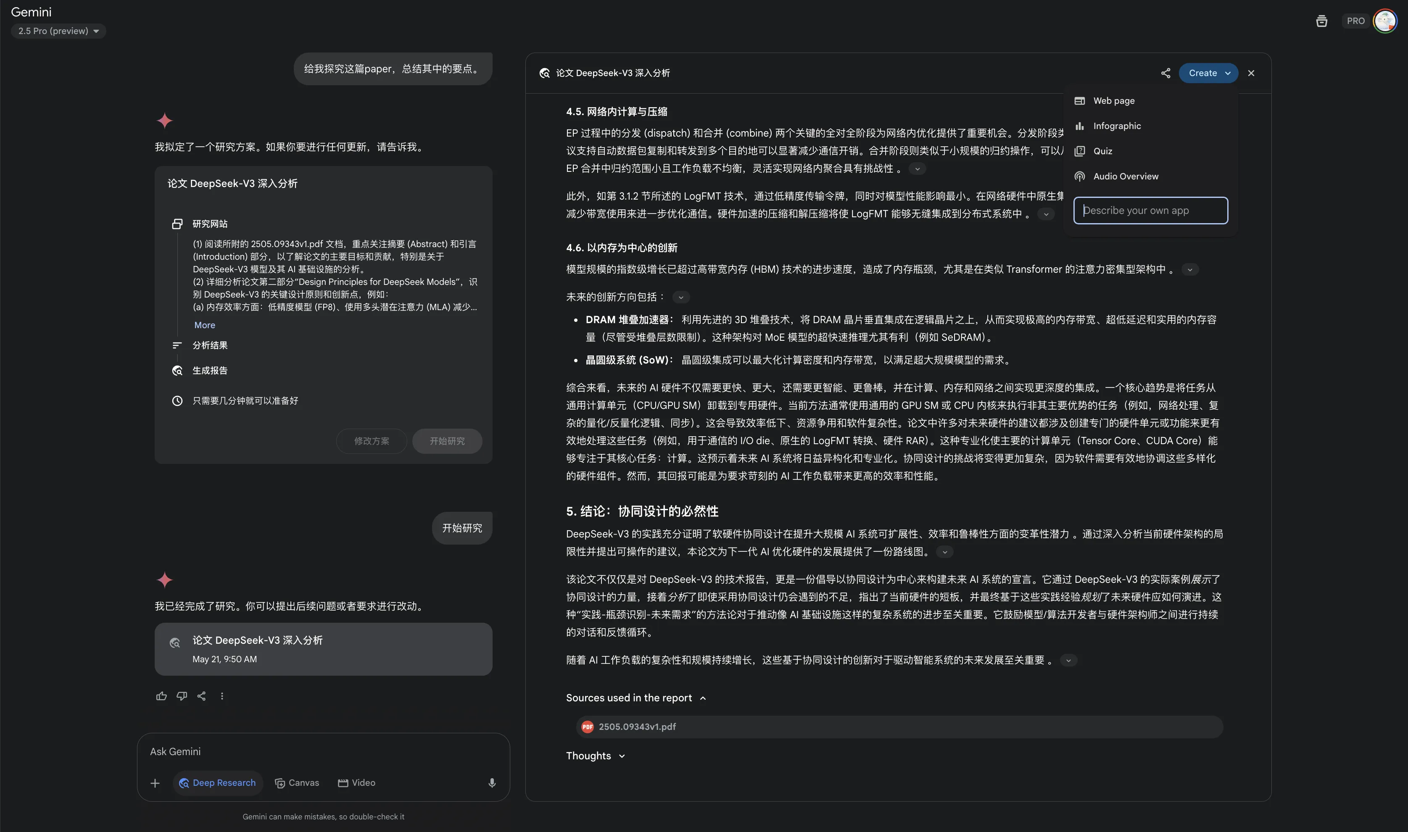This screenshot has height=832, width=1408.
Task: Select Infographic from Create menu
Action: coord(1150,126)
